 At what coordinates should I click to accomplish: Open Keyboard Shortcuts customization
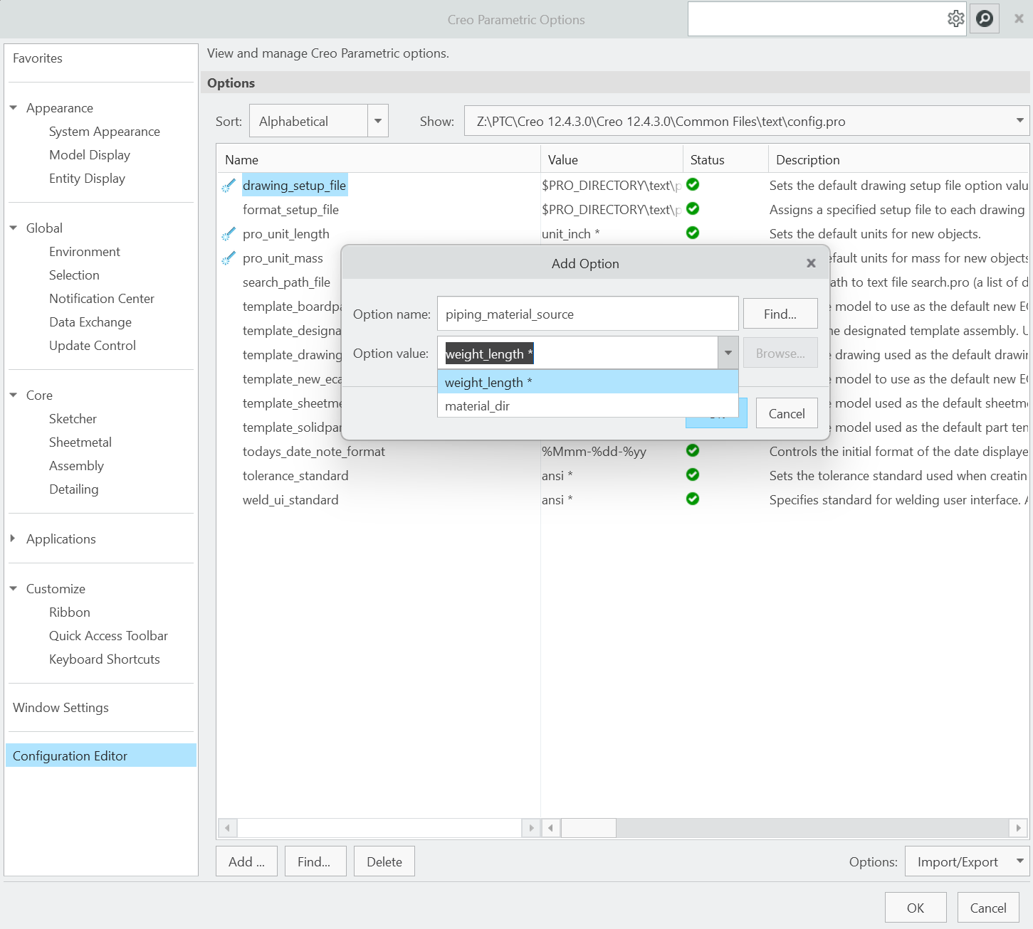coord(105,659)
